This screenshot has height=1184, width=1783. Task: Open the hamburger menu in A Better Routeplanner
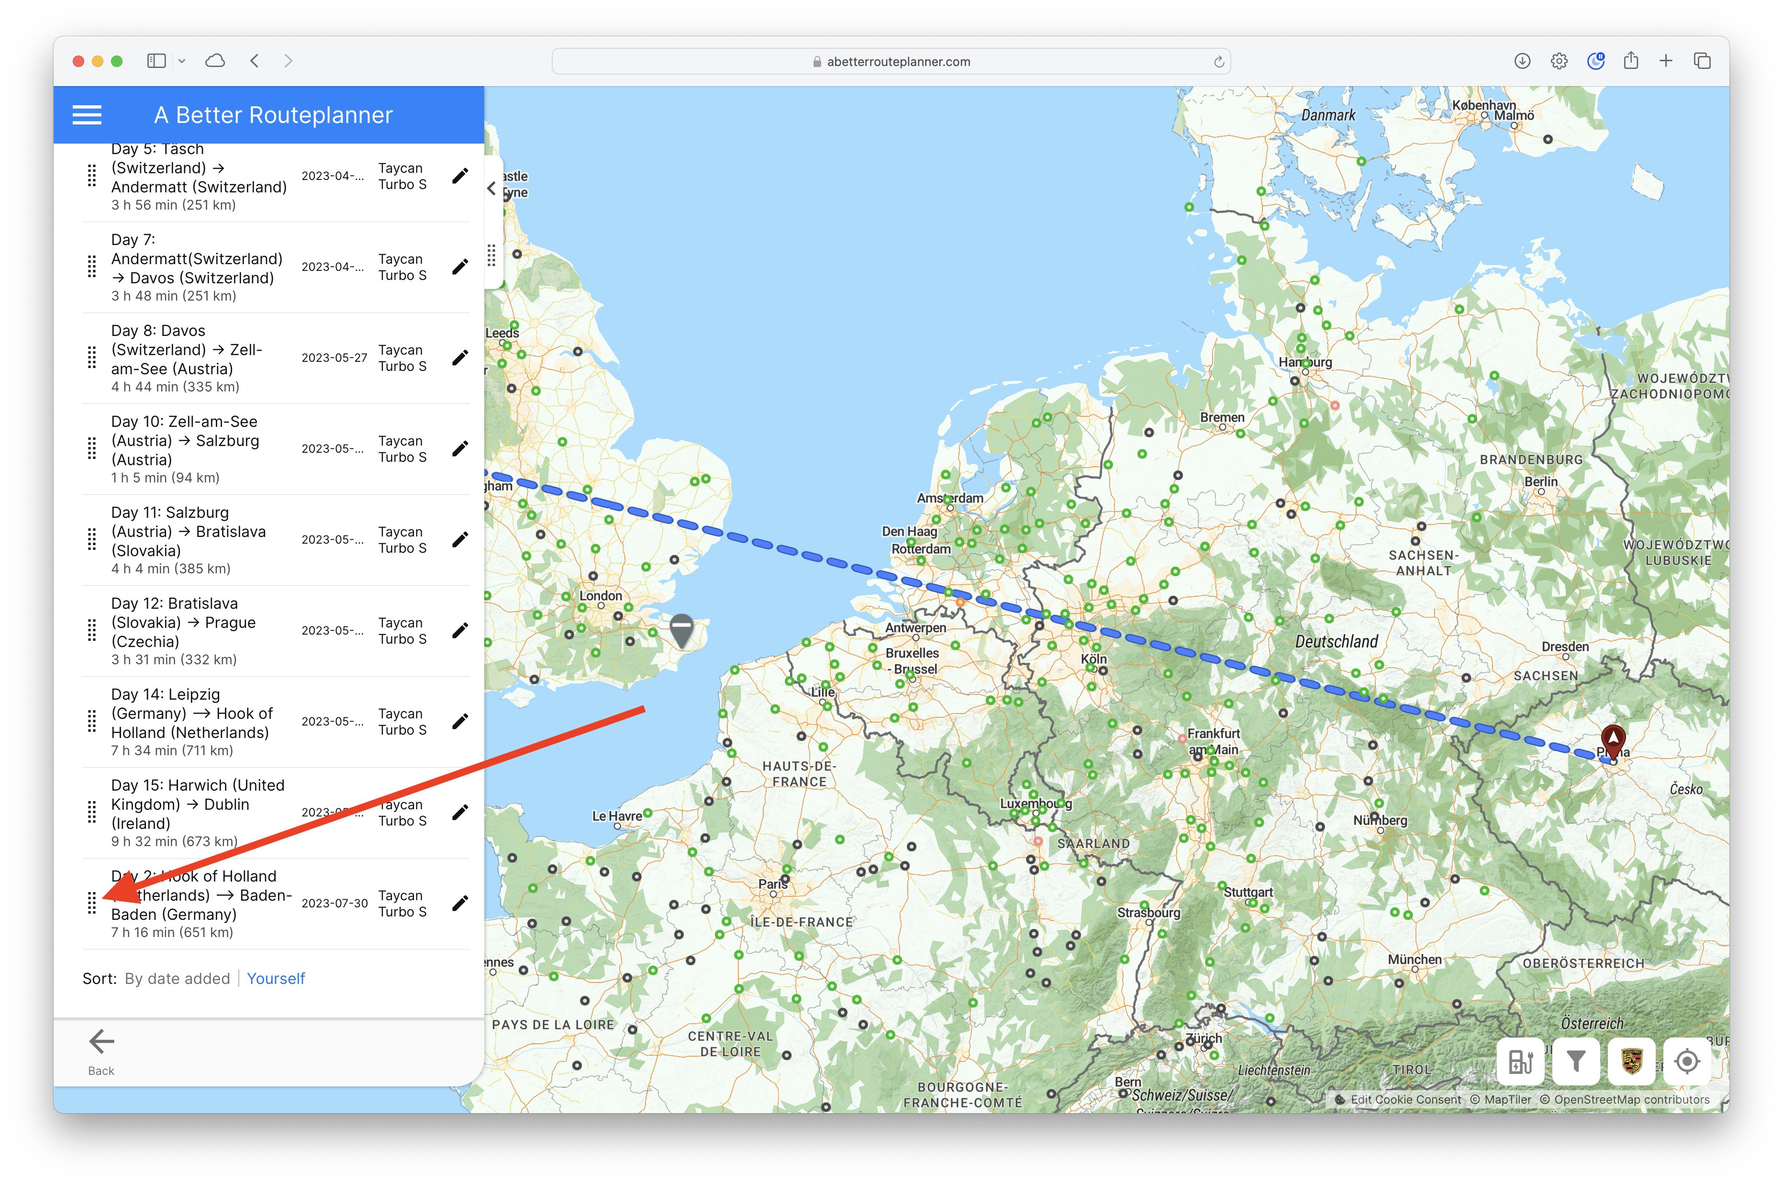(87, 115)
